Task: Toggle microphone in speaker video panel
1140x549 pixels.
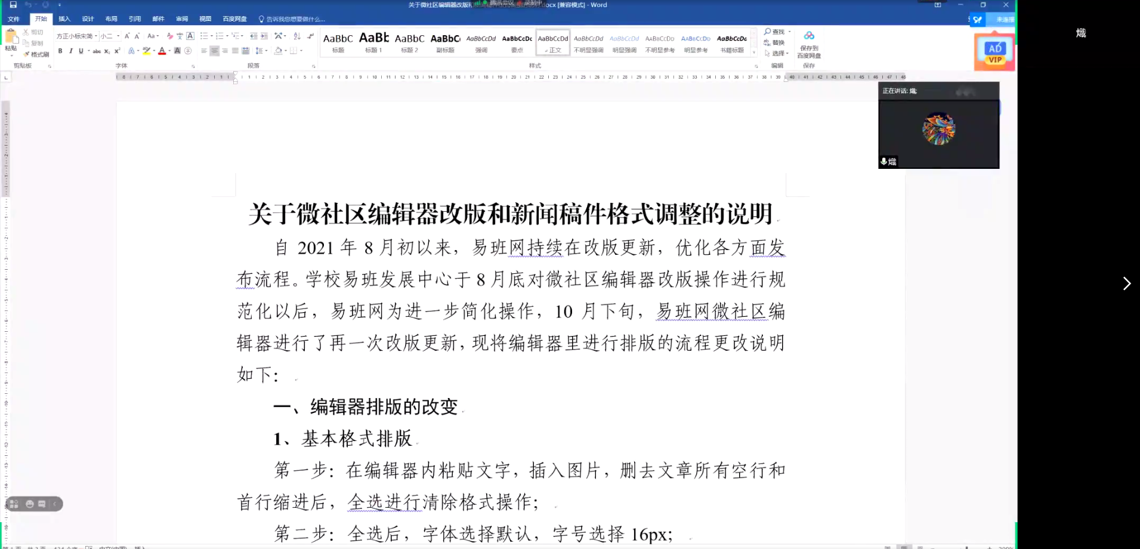Action: pos(883,161)
